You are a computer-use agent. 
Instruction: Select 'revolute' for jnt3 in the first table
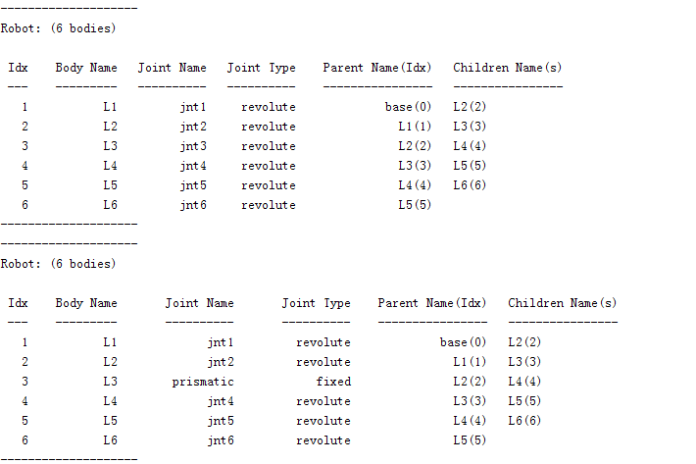(268, 146)
